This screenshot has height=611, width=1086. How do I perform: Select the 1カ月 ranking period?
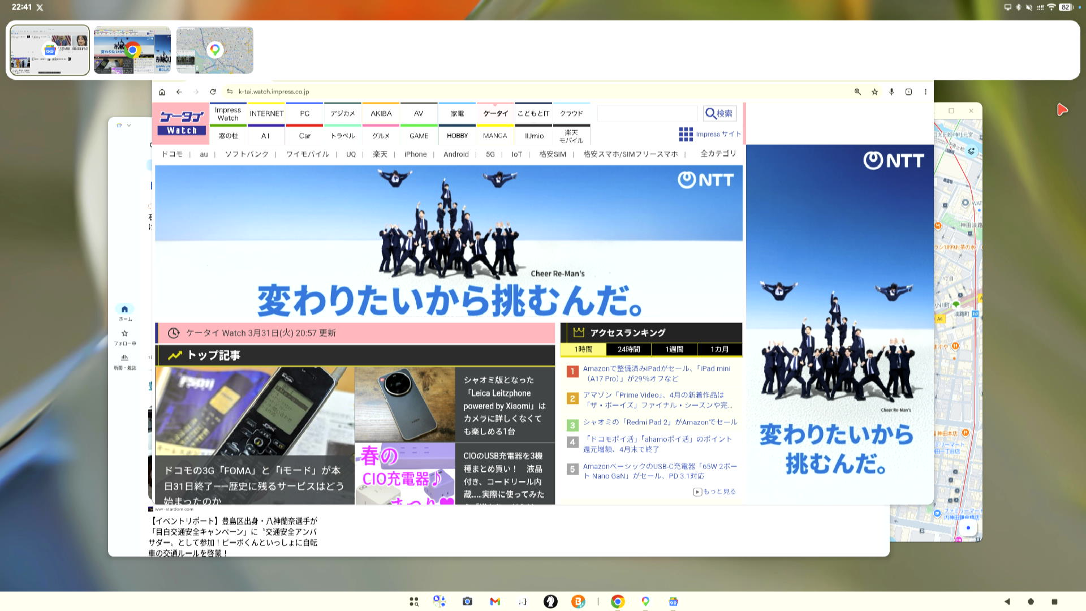click(x=719, y=349)
